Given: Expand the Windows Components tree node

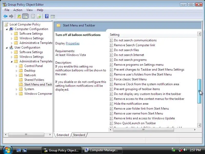Looking at the screenshot, I should 16,94.
